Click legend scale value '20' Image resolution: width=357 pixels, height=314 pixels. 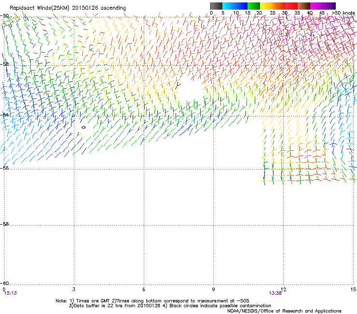(259, 13)
